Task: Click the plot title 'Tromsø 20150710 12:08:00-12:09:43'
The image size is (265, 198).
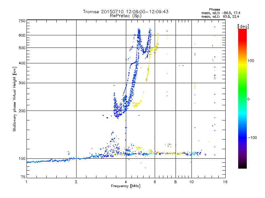Action: [x=126, y=12]
